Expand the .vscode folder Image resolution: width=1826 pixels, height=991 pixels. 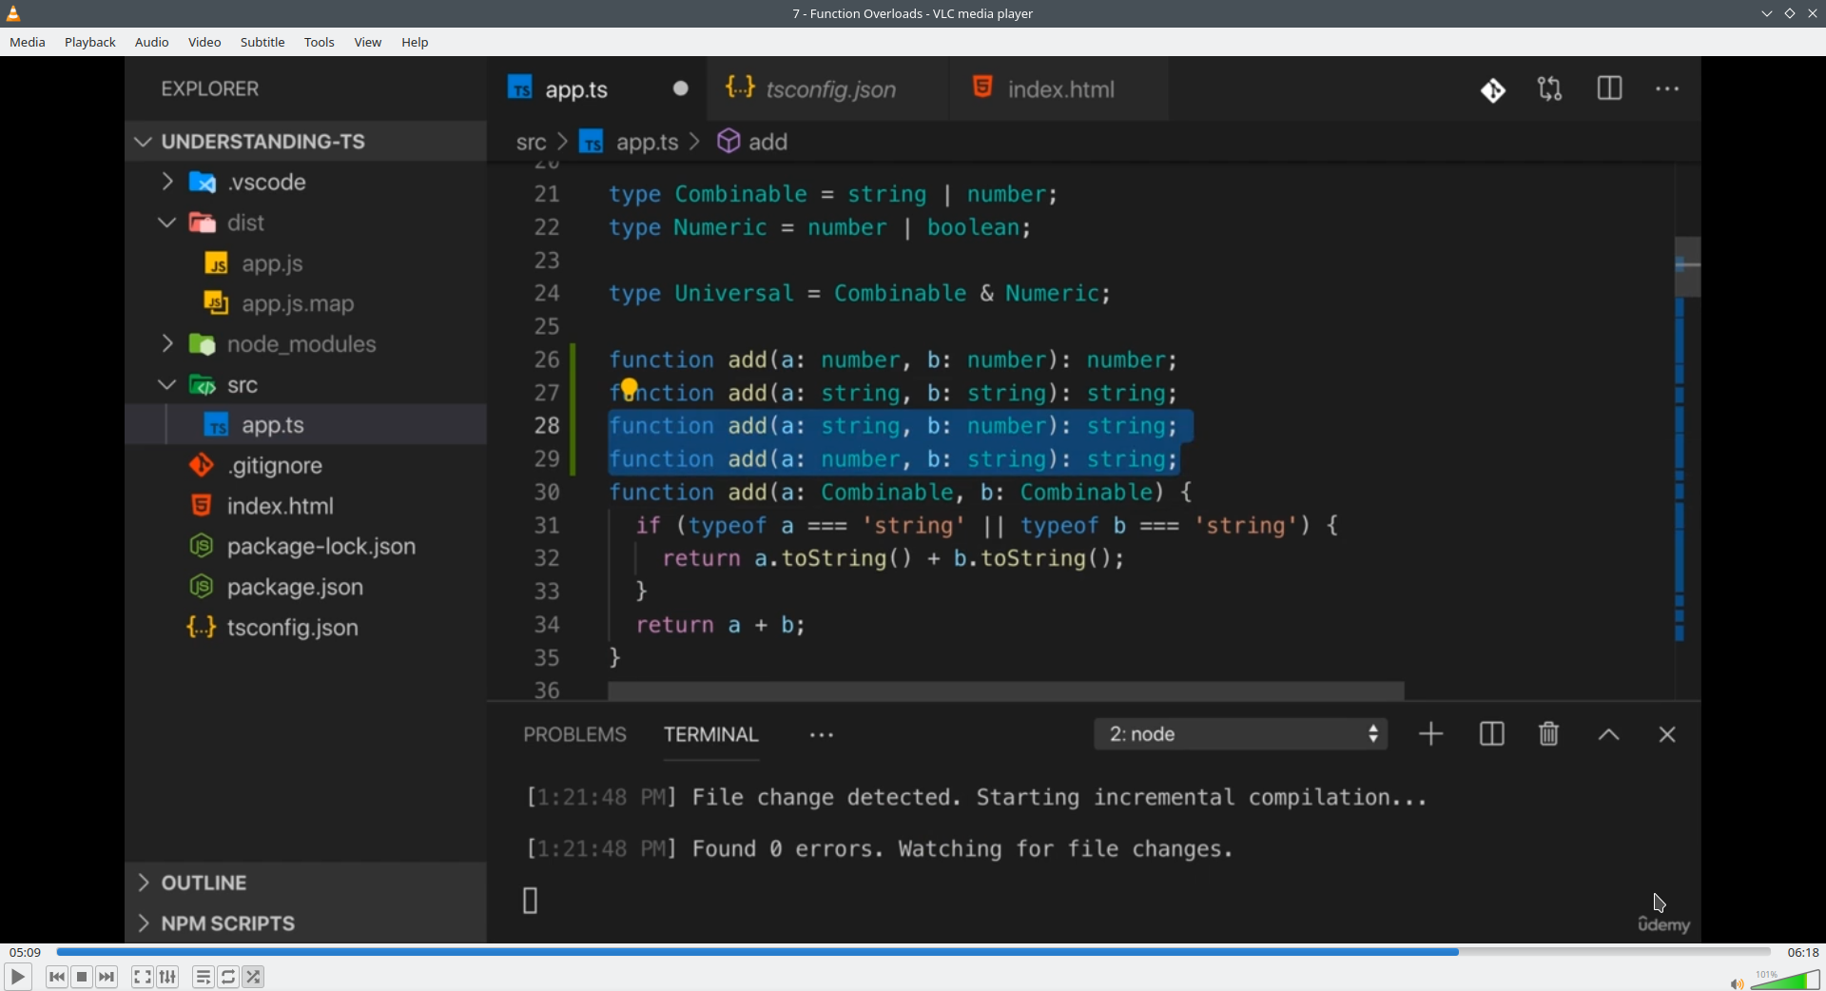[305, 182]
